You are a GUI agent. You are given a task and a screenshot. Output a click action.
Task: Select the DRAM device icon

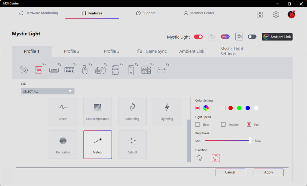(54, 70)
